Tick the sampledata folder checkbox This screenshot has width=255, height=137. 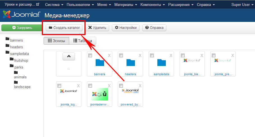point(152,56)
